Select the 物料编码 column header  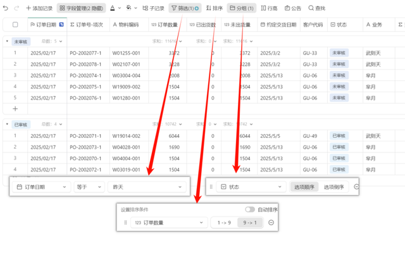point(129,25)
